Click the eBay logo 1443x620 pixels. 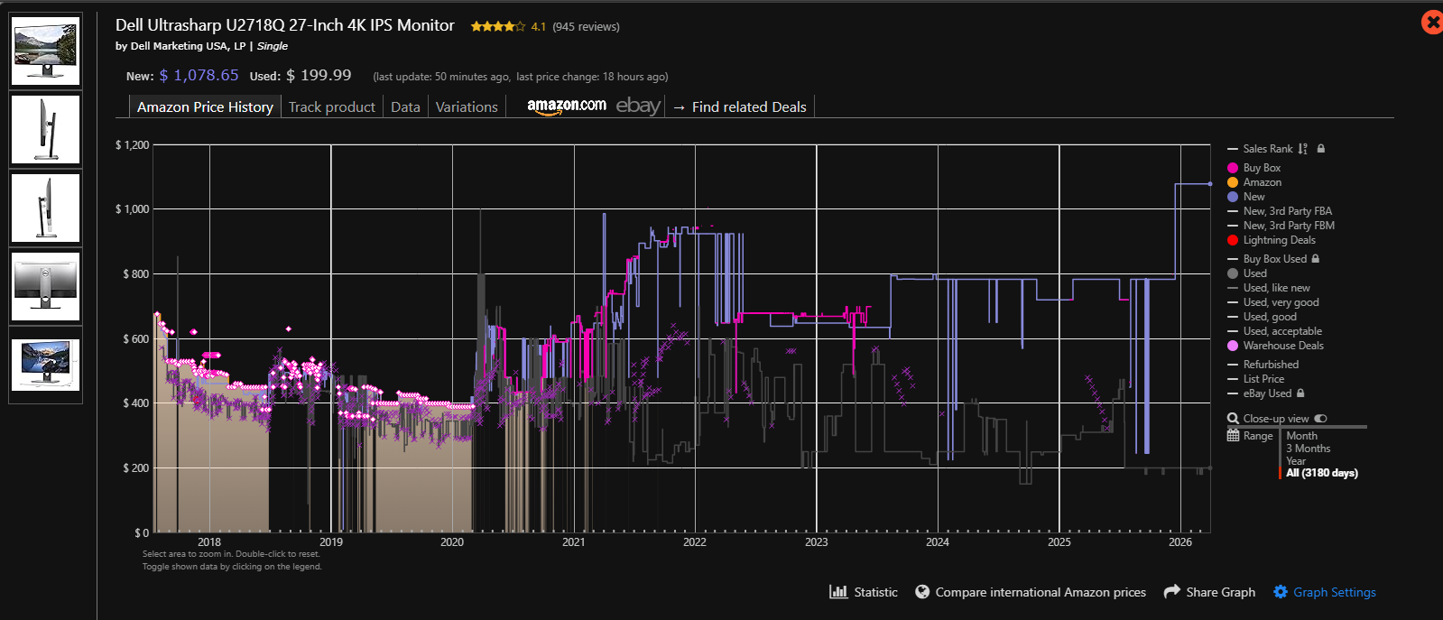click(x=638, y=106)
